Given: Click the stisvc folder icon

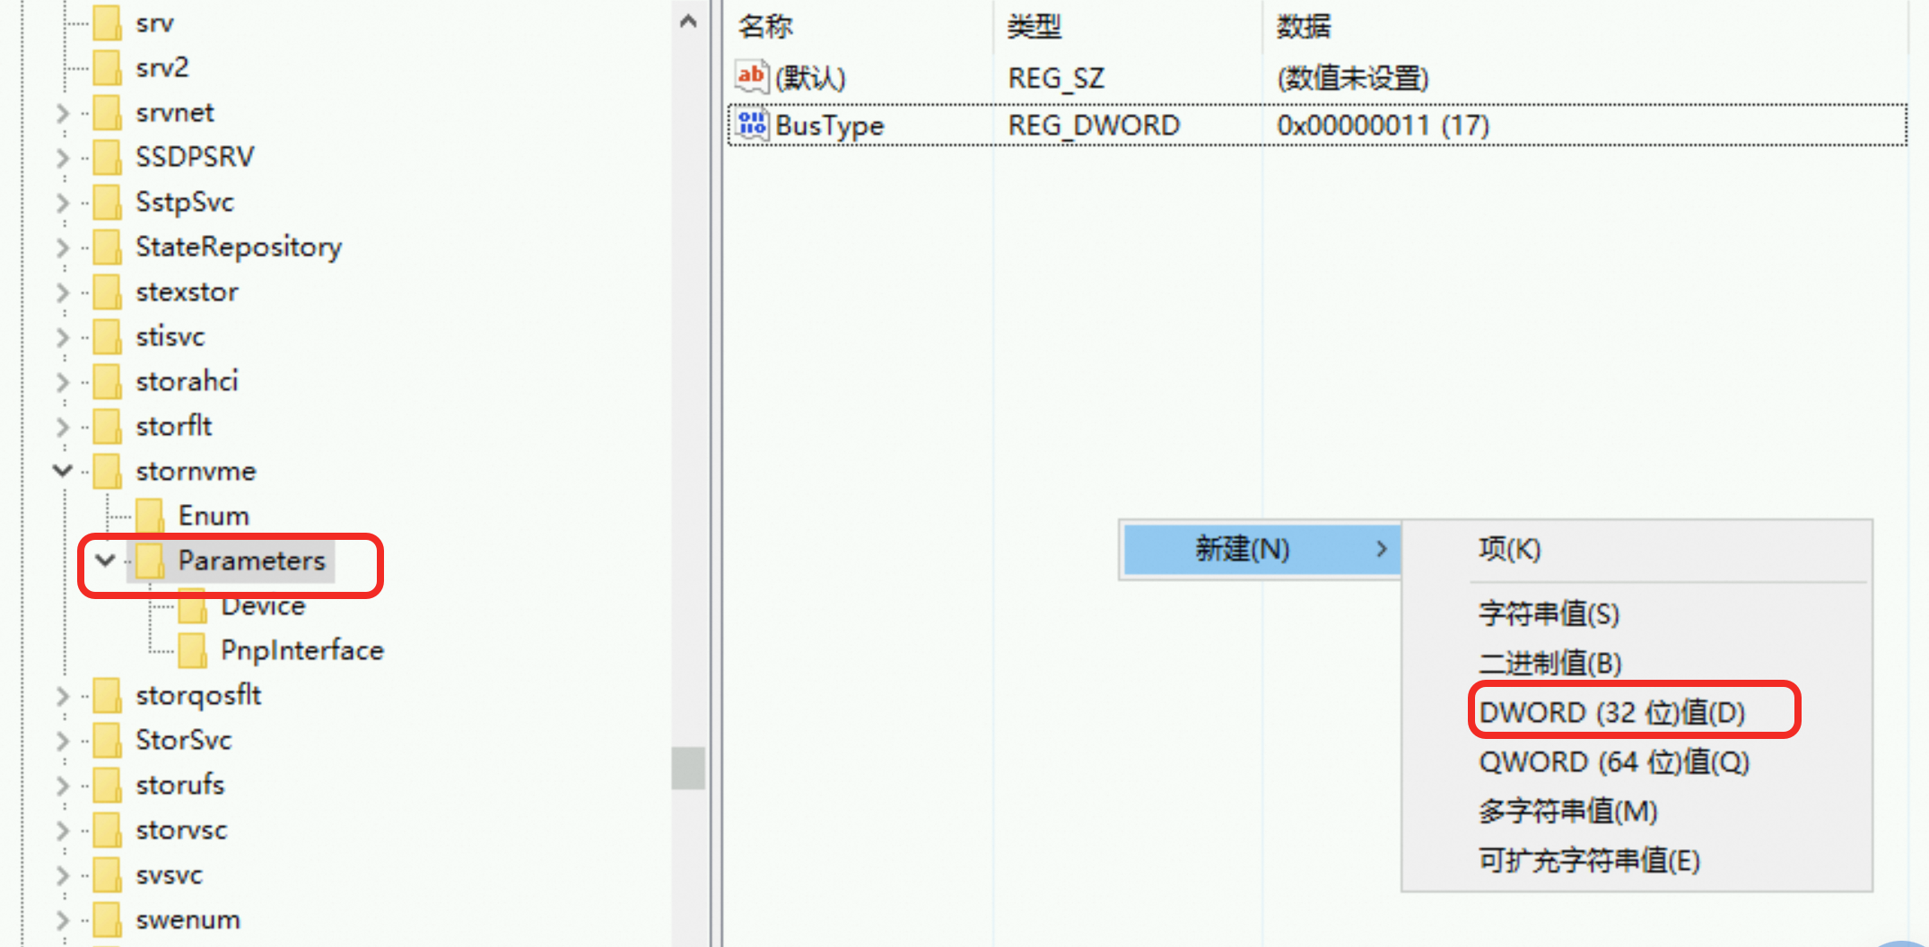Looking at the screenshot, I should [108, 336].
